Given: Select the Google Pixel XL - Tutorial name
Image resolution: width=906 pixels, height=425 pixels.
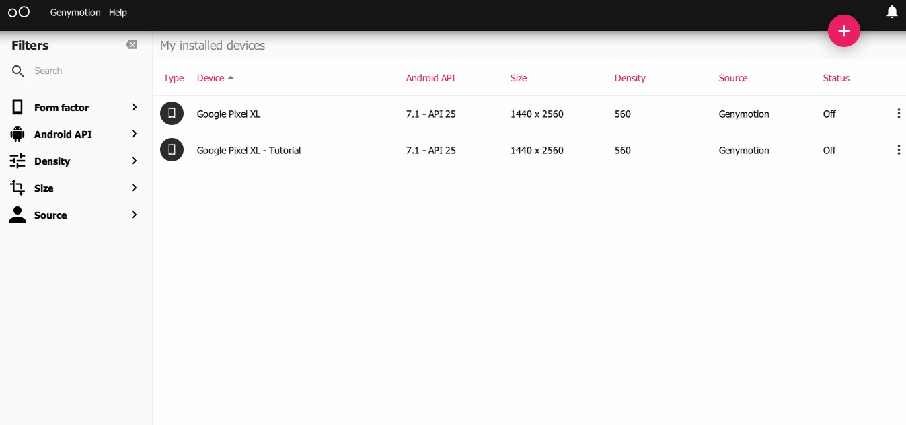Looking at the screenshot, I should (x=249, y=151).
